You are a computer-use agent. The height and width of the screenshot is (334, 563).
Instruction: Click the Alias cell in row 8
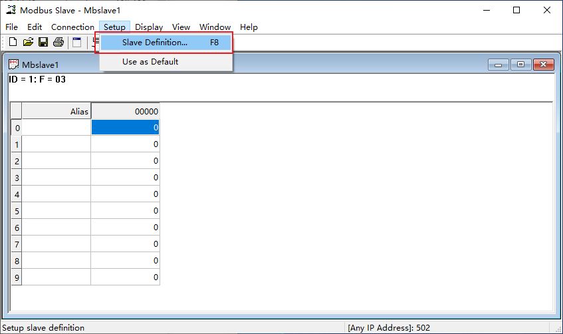(56, 260)
